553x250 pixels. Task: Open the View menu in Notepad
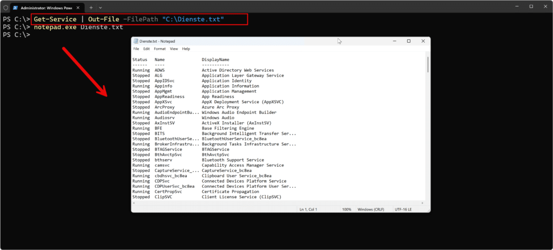174,49
